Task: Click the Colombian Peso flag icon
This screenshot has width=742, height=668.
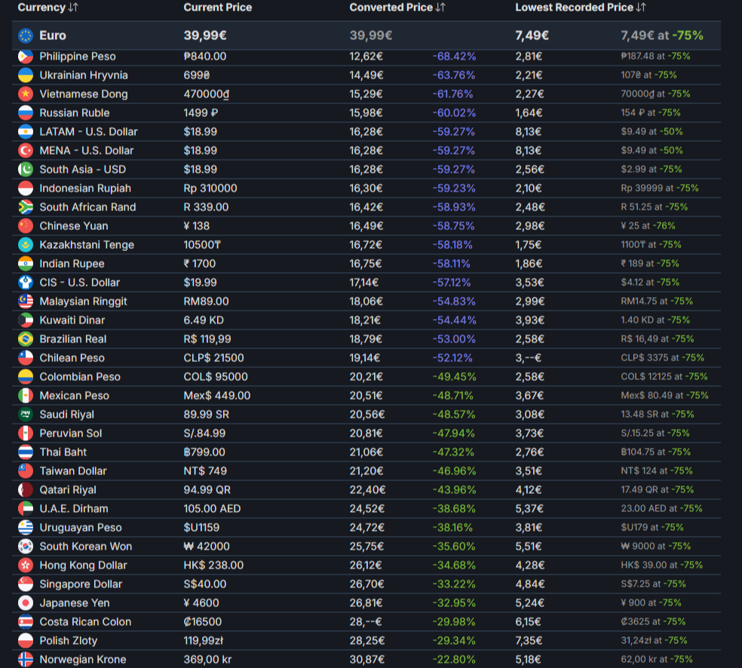Action: tap(26, 377)
